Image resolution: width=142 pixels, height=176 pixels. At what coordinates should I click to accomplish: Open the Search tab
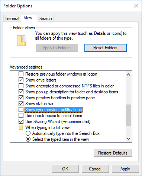(46, 19)
